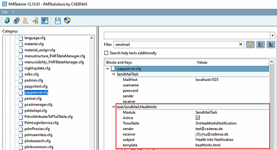Collapse the pappserver.cfg node in Blocks
The height and width of the screenshot is (150, 277).
(x=107, y=69)
